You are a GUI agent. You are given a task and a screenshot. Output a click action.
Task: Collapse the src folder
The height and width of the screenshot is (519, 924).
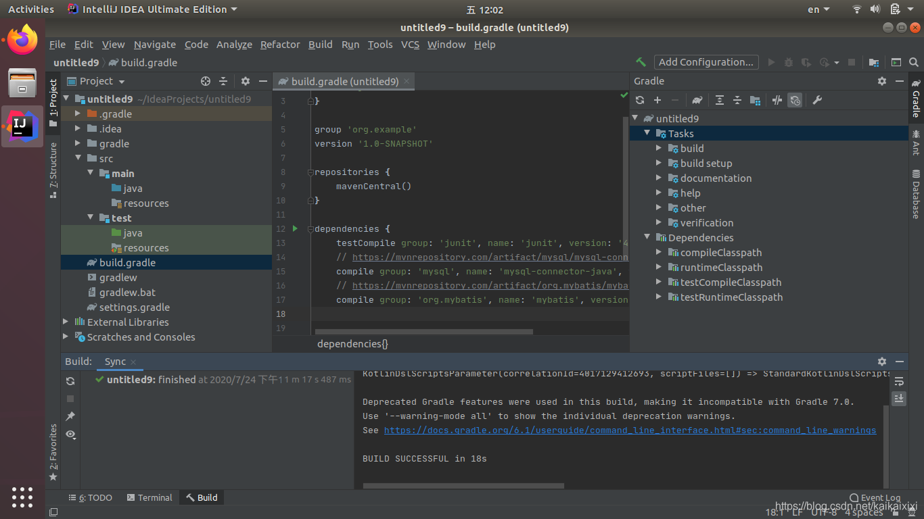[78, 159]
